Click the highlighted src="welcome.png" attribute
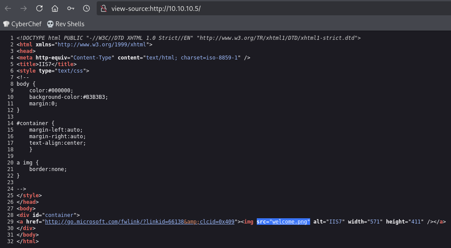Screen dimensions: 451x248 283,222
